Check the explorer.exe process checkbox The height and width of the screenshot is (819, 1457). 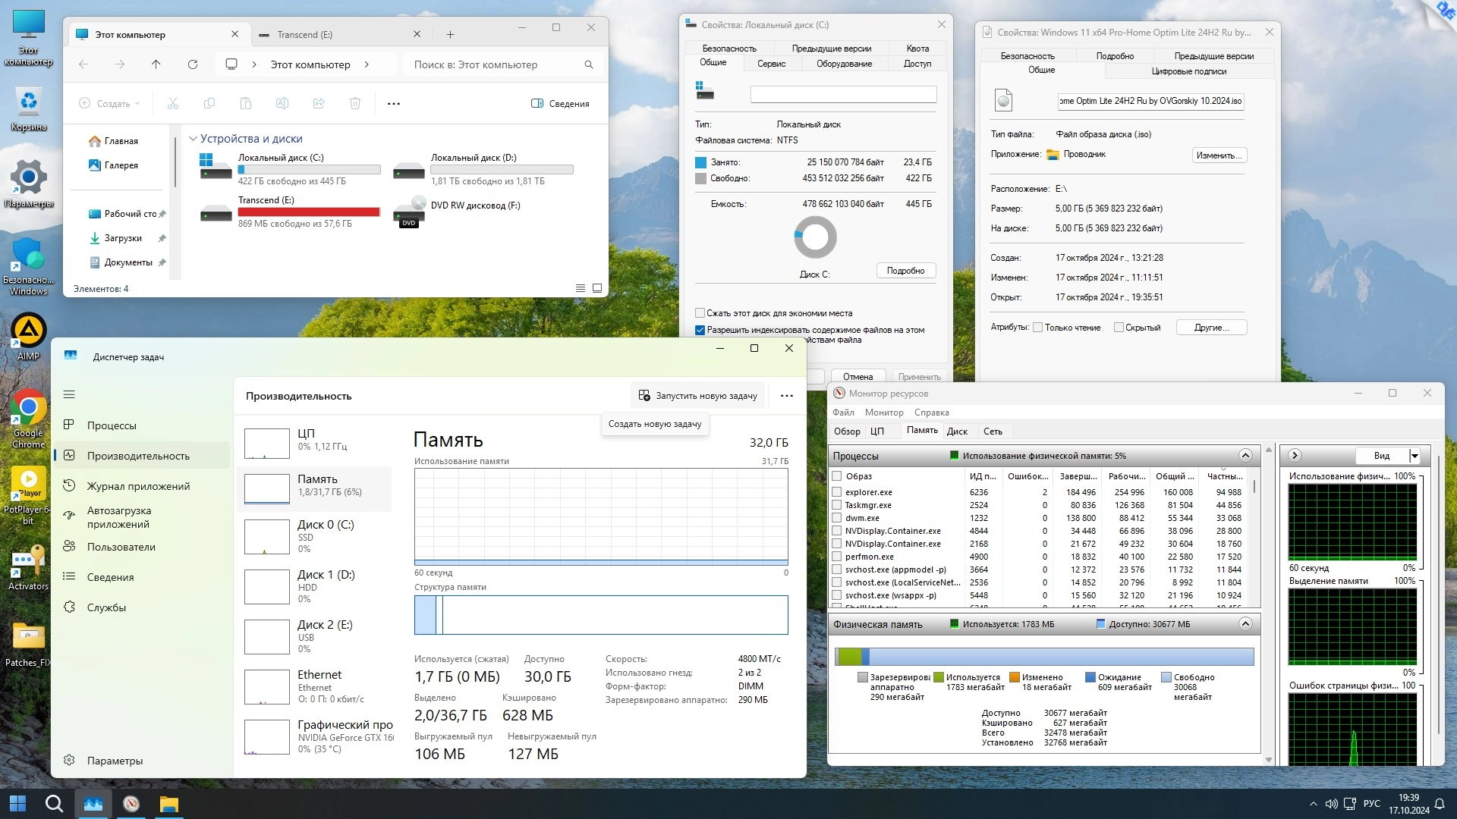click(837, 492)
